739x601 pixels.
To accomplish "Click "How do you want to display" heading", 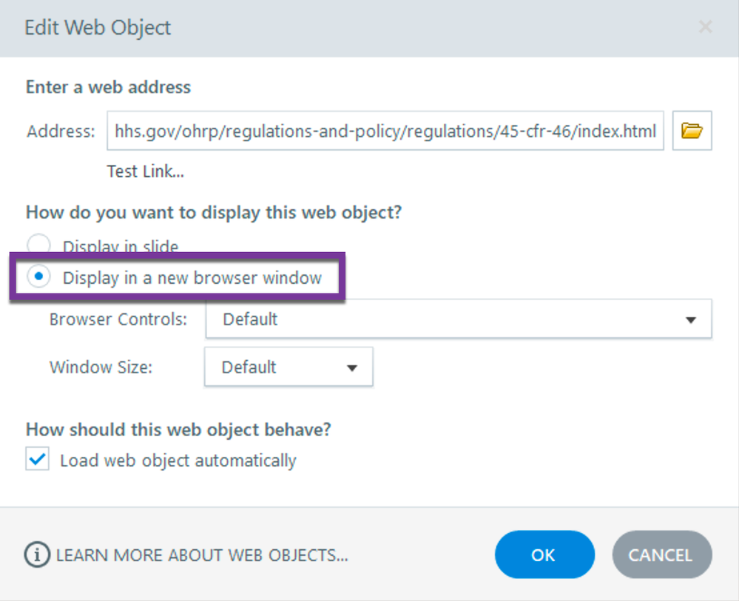I will [x=214, y=212].
